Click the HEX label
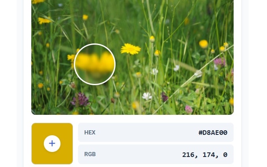The height and width of the screenshot is (167, 267). [90, 132]
